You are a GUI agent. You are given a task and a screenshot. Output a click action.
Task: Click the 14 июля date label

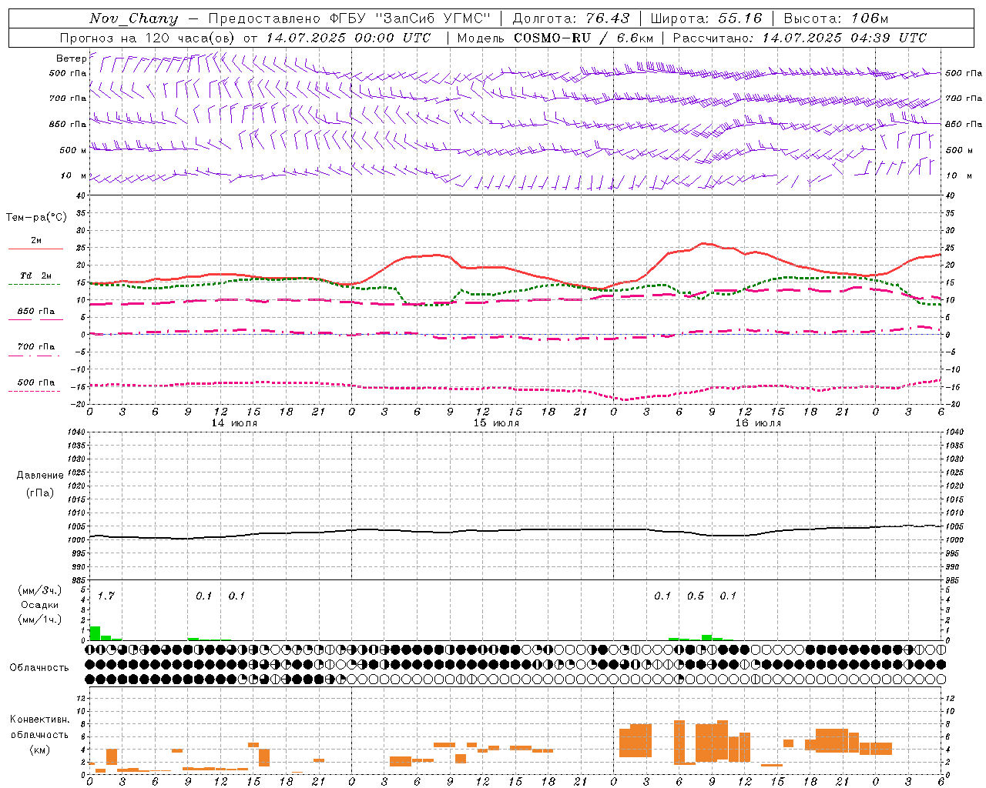[x=234, y=422]
